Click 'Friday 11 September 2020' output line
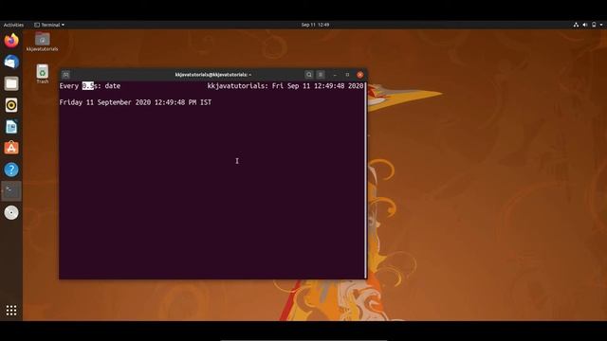 135,102
